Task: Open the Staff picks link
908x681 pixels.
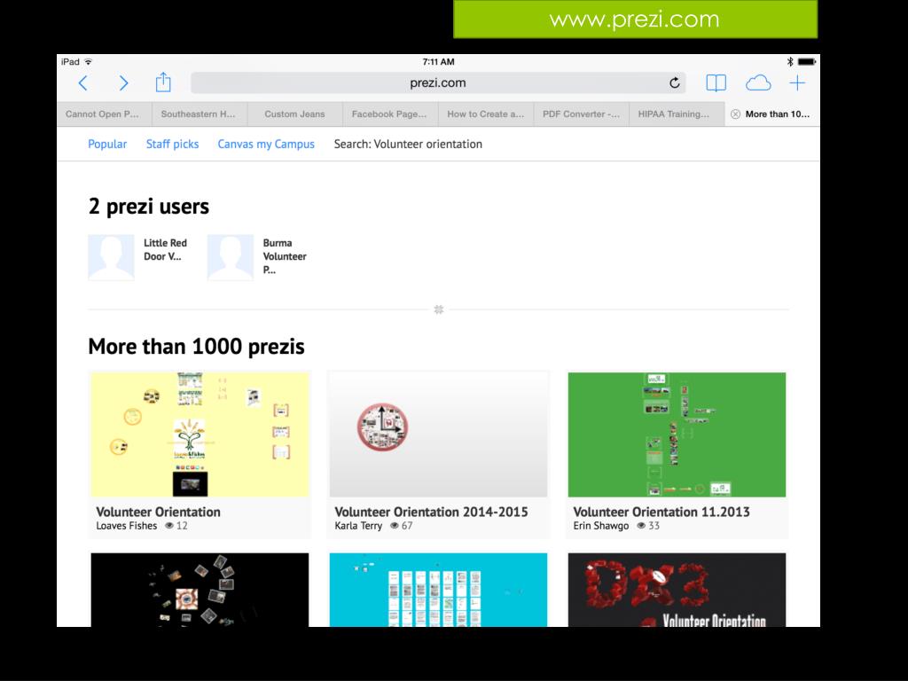Action: tap(172, 145)
